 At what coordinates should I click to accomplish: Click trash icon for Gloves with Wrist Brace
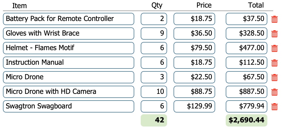[x=274, y=34]
